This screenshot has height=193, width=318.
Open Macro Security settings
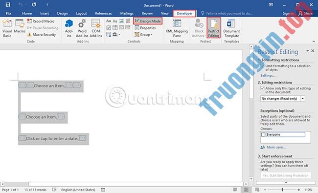click(42, 35)
